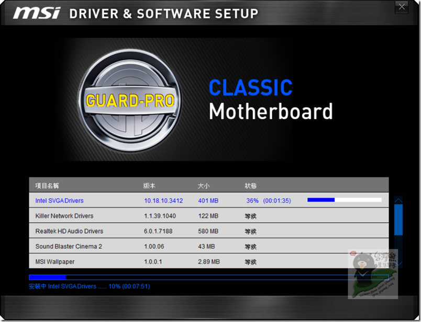
Task: Click version 1.1.39.1040
Action: [160, 216]
